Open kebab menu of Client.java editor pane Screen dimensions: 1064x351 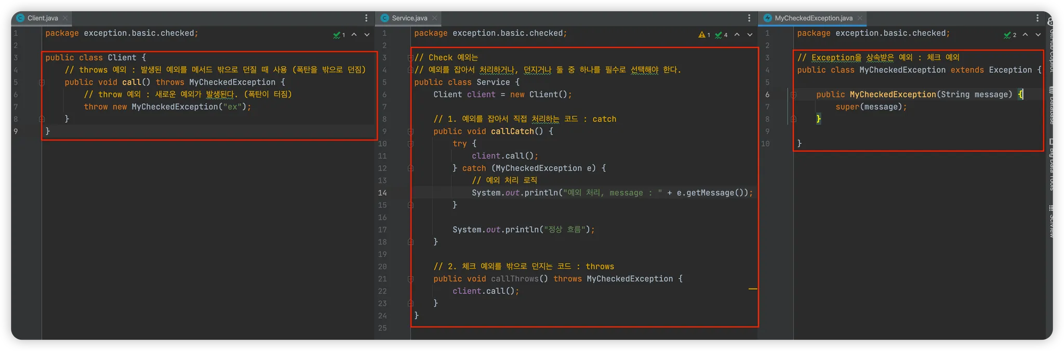tap(366, 18)
